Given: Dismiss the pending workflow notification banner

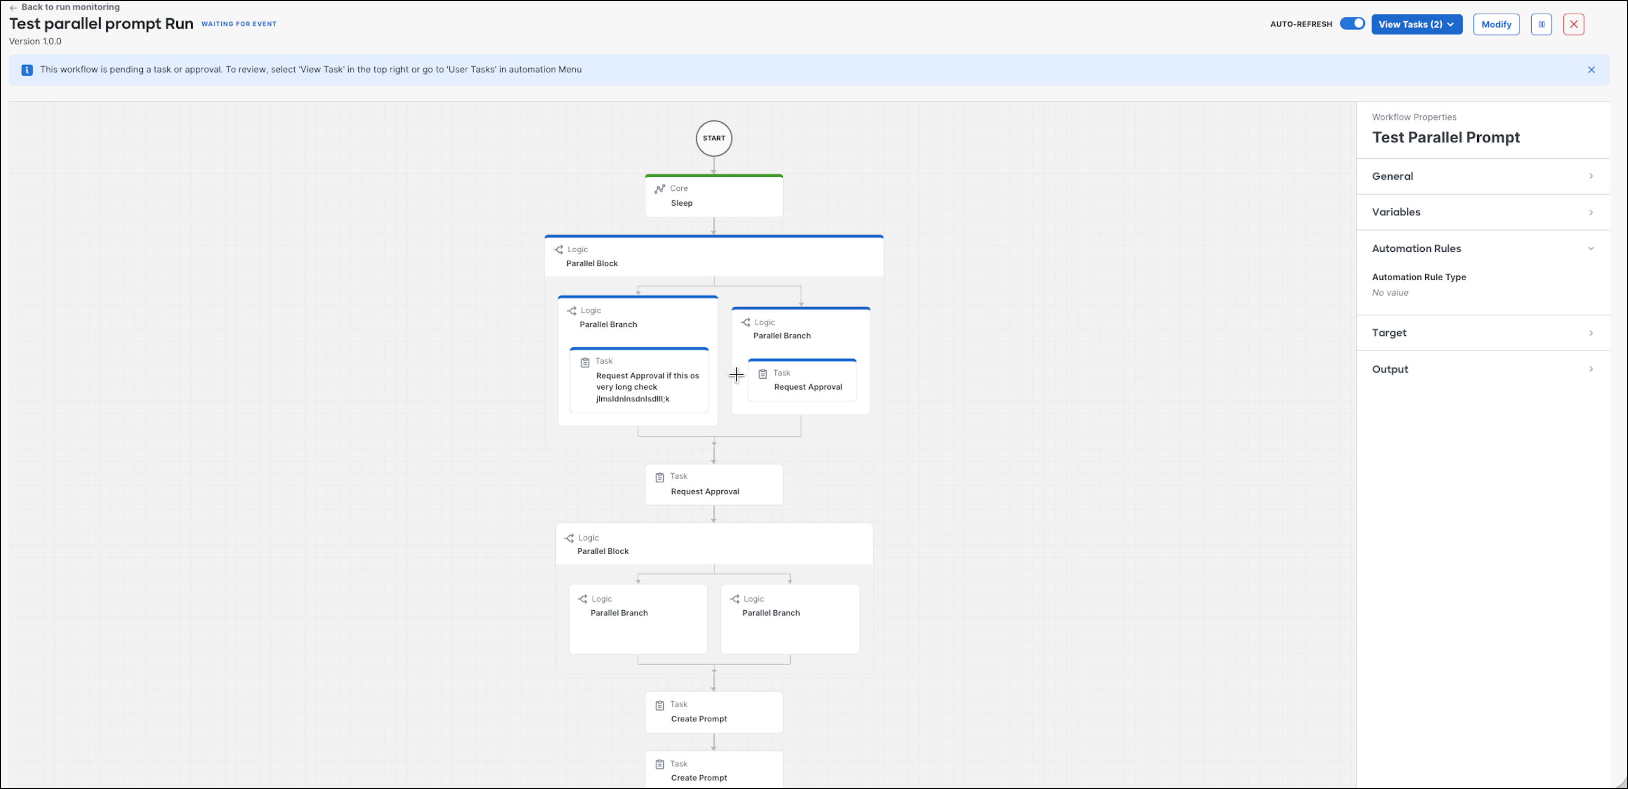Looking at the screenshot, I should [x=1591, y=69].
